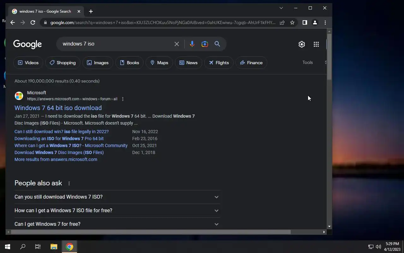Open the three-dot menu beside the Microsoft result URL
Viewport: 404px width, 253px height.
click(123, 99)
